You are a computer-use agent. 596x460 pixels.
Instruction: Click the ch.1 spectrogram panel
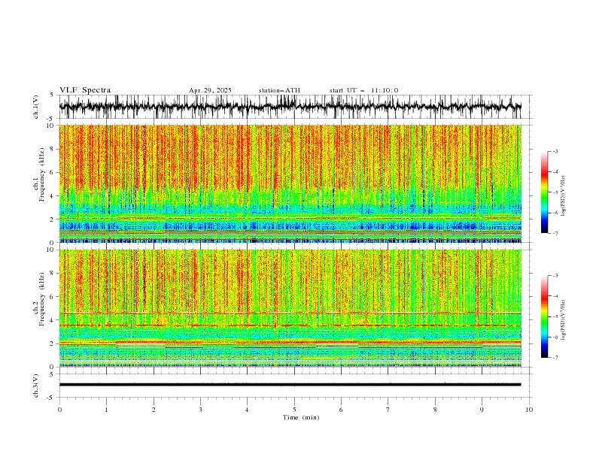pyautogui.click(x=290, y=183)
